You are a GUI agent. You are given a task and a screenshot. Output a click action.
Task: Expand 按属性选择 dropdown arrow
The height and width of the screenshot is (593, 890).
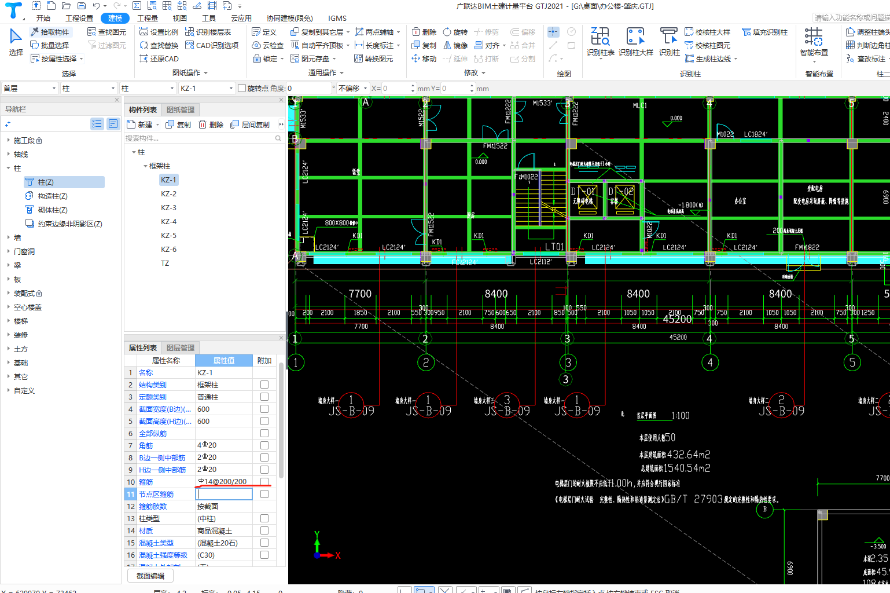click(x=82, y=59)
